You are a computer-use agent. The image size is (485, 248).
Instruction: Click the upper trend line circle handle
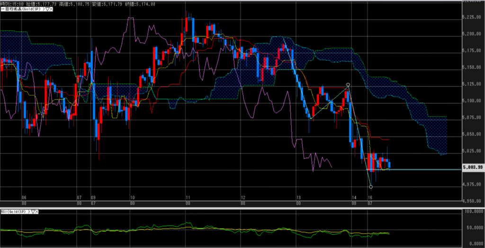coord(348,85)
